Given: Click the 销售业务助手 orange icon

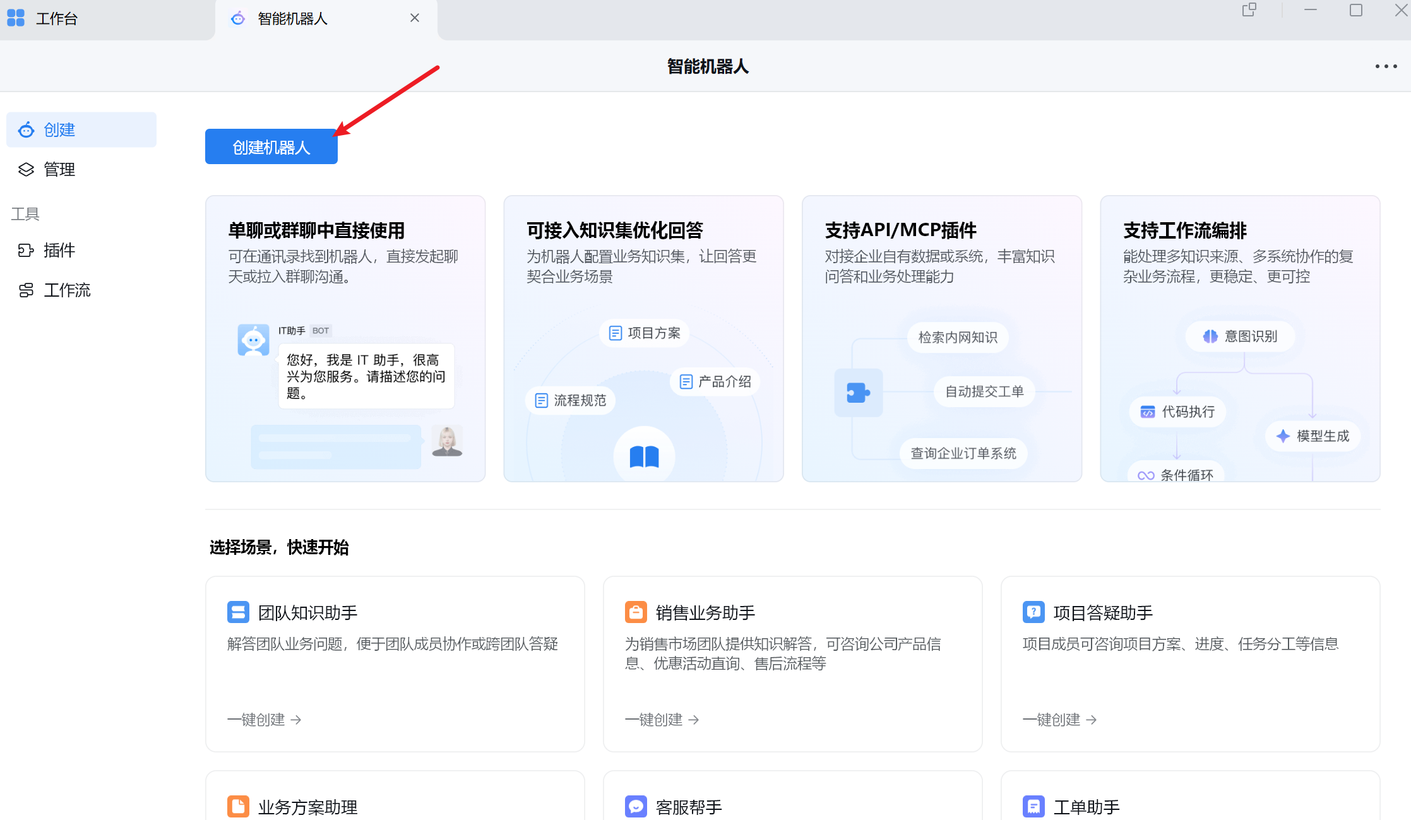Looking at the screenshot, I should 636,612.
